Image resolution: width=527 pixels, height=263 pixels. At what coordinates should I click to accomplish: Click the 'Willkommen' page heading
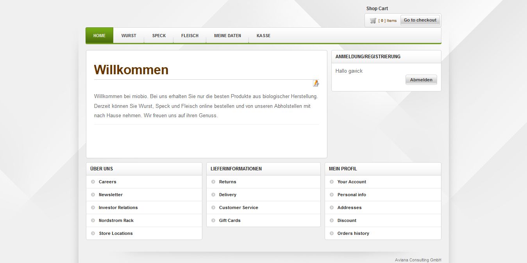coord(131,70)
